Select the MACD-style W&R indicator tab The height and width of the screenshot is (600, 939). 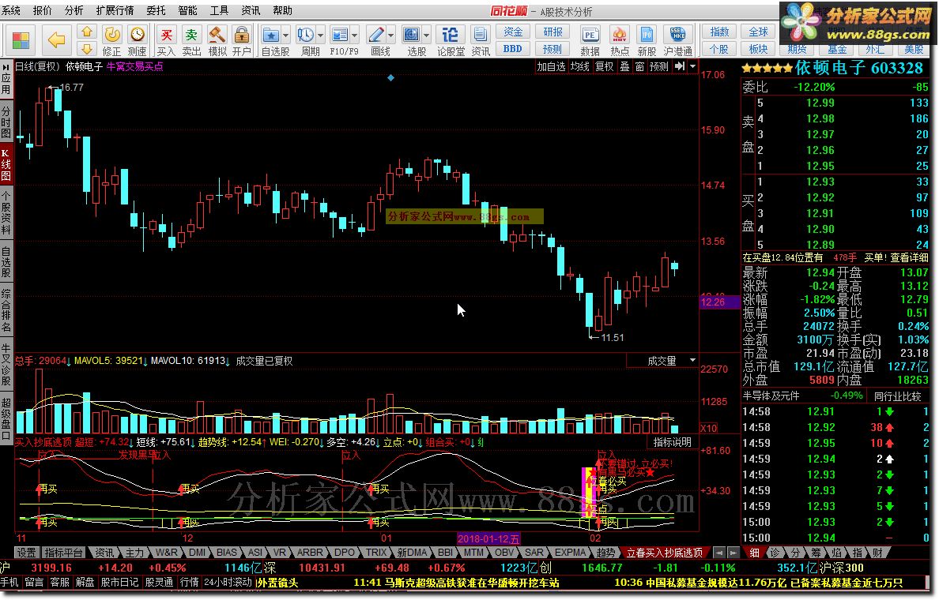coord(166,553)
